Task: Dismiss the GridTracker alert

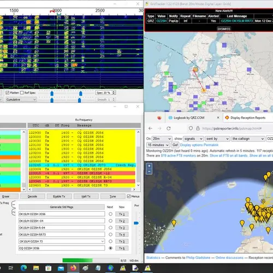Action: click(x=224, y=29)
